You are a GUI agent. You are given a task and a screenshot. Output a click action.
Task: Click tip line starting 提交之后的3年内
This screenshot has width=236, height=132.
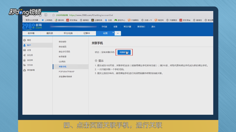(x=129, y=73)
